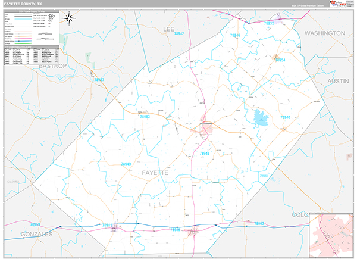Click the compass rose icon
357x259 pixels.
[70, 18]
